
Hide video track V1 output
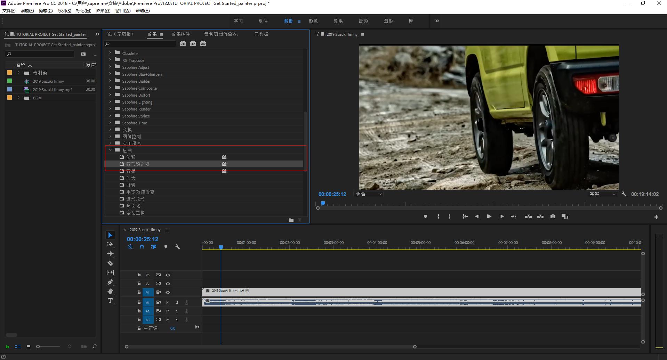168,292
